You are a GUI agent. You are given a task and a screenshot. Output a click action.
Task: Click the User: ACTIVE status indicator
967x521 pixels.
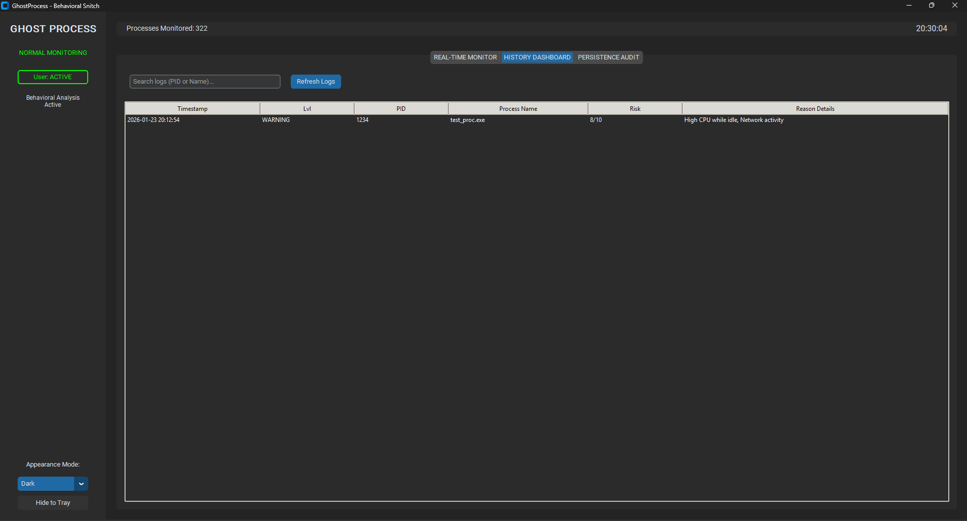click(53, 77)
